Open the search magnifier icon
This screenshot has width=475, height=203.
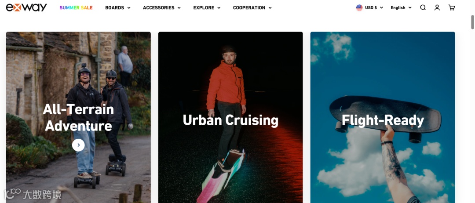423,7
